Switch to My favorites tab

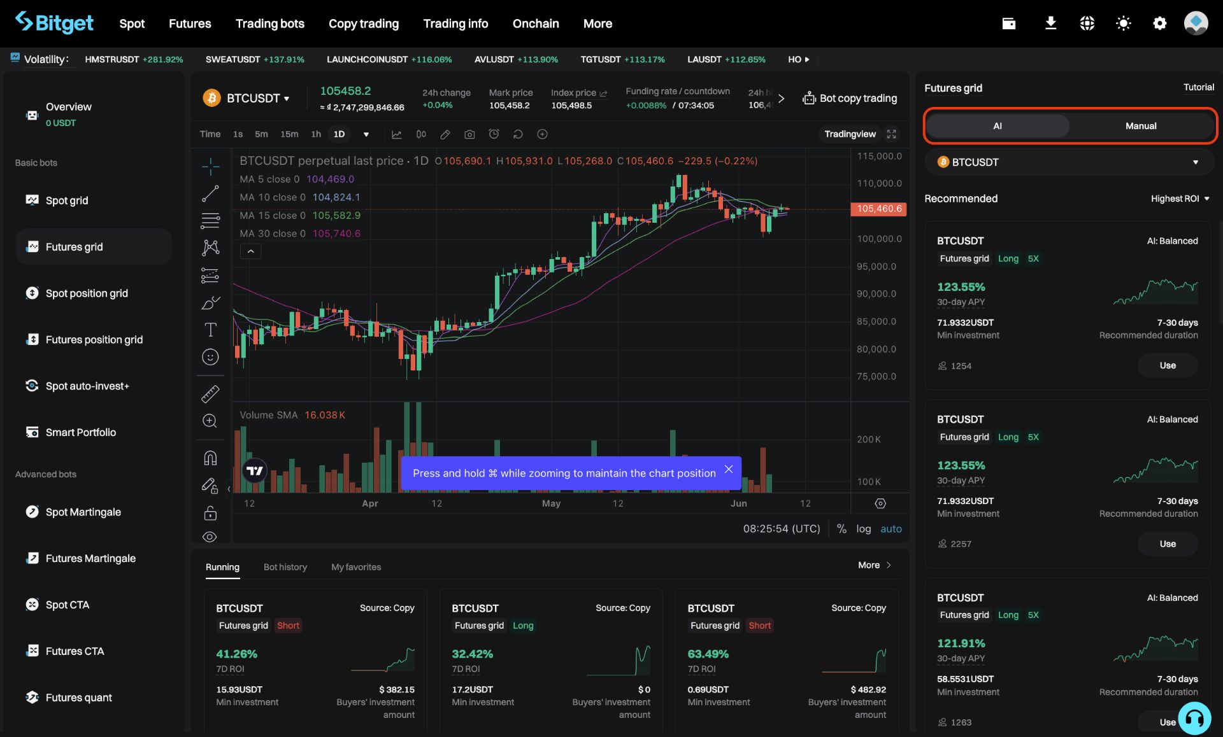356,567
